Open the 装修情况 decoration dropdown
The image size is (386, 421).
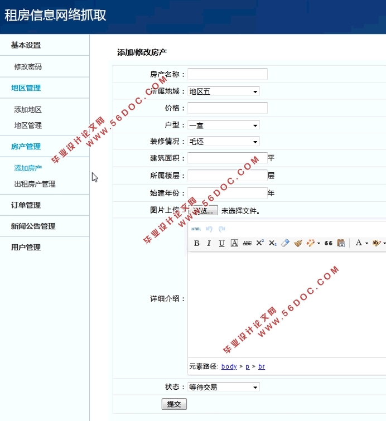point(224,142)
